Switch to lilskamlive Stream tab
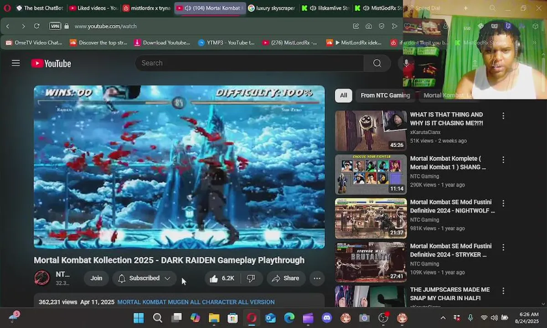This screenshot has height=328, width=547. pos(325,8)
